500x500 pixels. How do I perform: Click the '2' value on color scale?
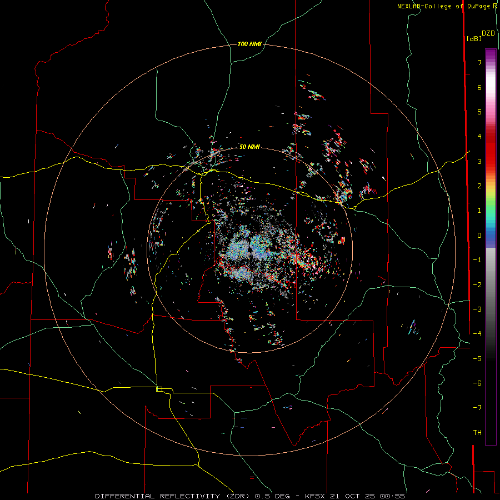479,186
